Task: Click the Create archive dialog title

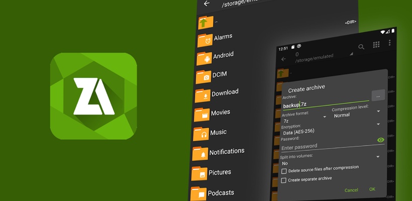Action: click(x=306, y=88)
